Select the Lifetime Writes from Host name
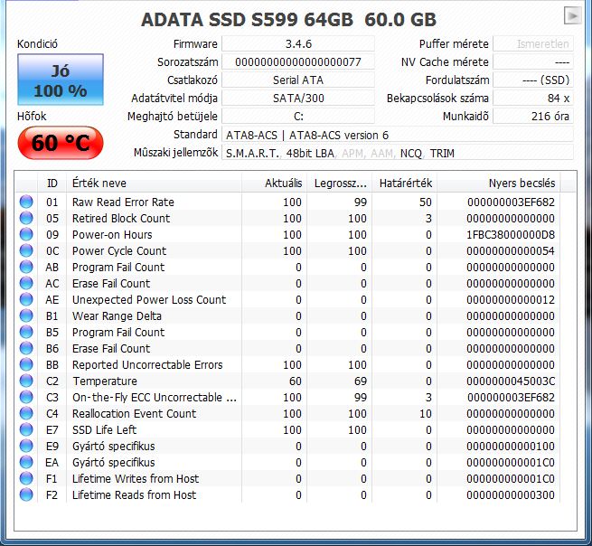The height and width of the screenshot is (546, 592). click(136, 478)
